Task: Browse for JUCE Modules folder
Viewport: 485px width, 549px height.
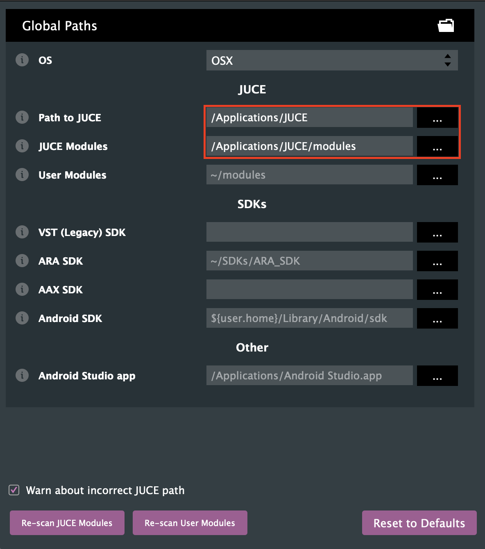Action: pos(437,146)
